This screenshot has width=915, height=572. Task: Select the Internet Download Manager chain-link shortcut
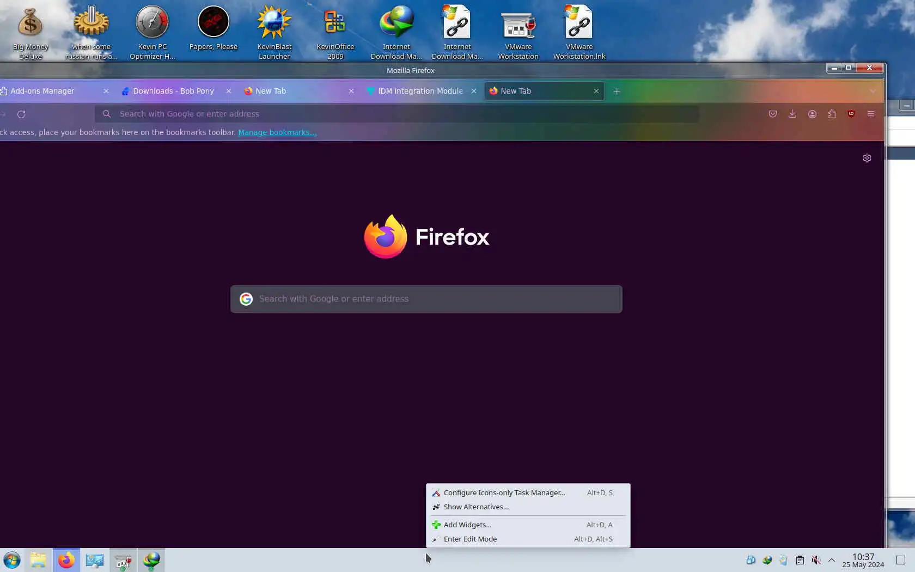457,32
